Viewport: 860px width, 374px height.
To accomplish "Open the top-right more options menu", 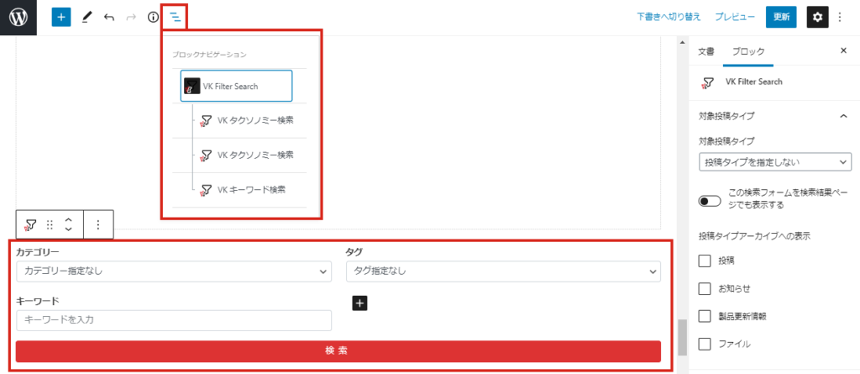I will click(840, 17).
